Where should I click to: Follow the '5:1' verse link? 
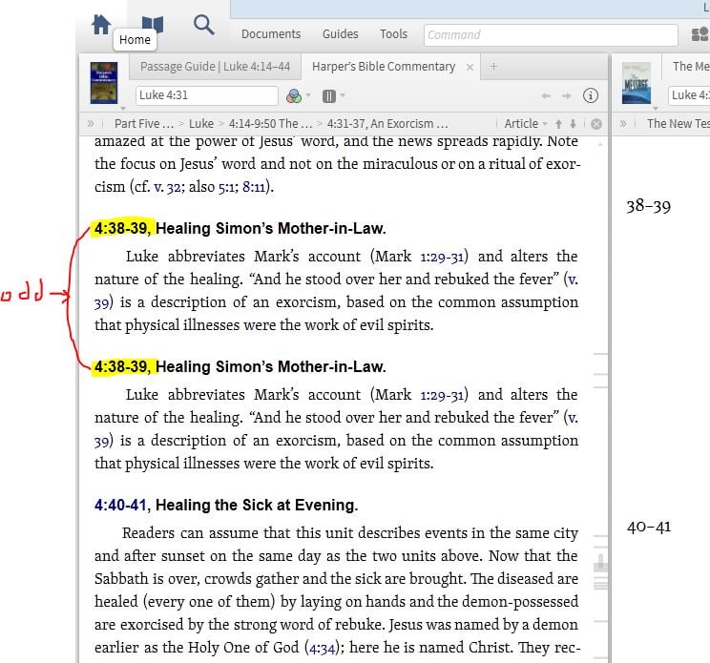point(226,187)
